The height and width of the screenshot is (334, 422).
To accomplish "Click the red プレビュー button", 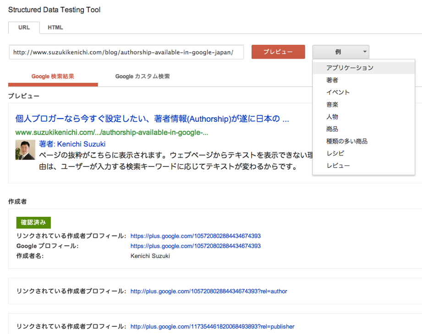I will coord(278,52).
